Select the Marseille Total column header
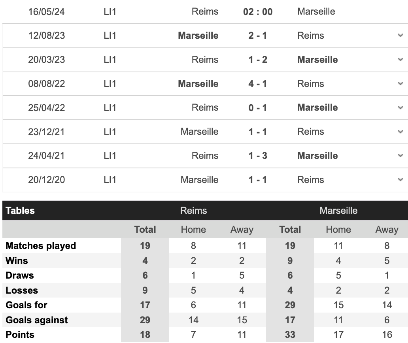The width and height of the screenshot is (408, 343). tap(290, 230)
